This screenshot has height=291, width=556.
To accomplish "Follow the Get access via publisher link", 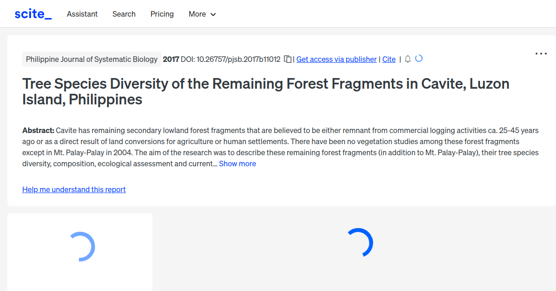I will click(x=336, y=59).
